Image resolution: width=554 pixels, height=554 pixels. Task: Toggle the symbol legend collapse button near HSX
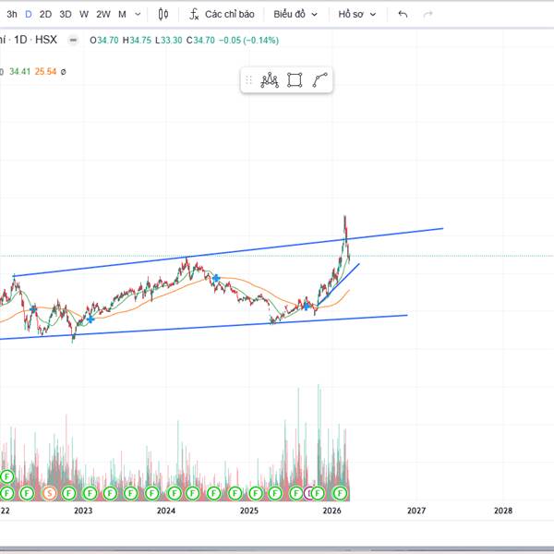pos(73,41)
